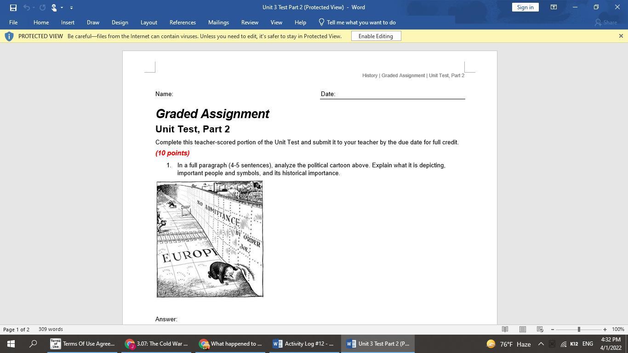The image size is (628, 353).
Task: Click the red '(10 points)' text
Action: point(172,153)
